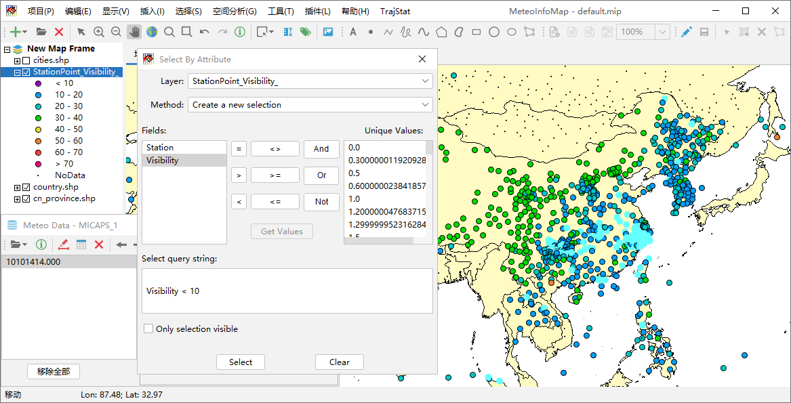Image resolution: width=791 pixels, height=403 pixels.
Task: Select the draw polygon tool
Action: [x=441, y=32]
